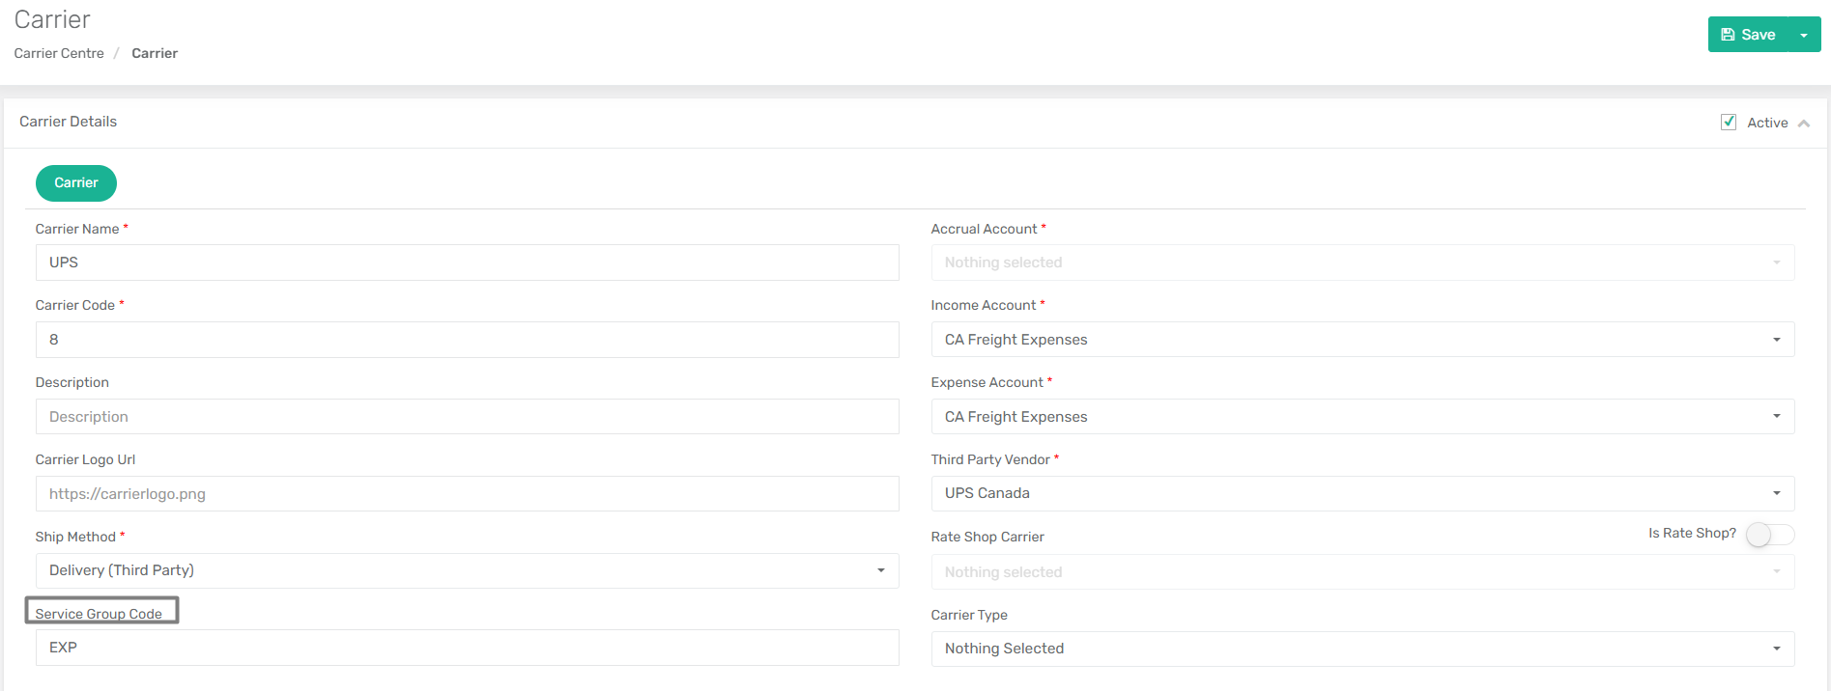Open the Expense Account dropdown
Image resolution: width=1831 pixels, height=691 pixels.
(x=1362, y=417)
